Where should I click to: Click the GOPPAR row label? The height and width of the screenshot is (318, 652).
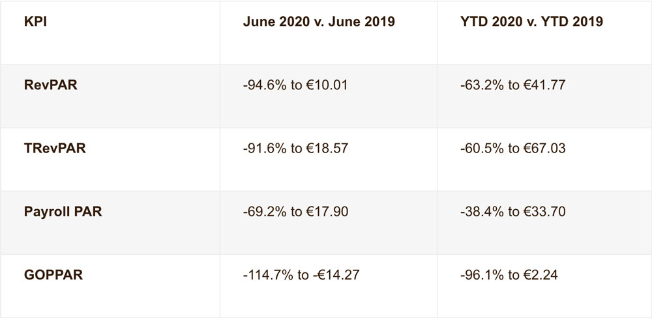tap(53, 274)
